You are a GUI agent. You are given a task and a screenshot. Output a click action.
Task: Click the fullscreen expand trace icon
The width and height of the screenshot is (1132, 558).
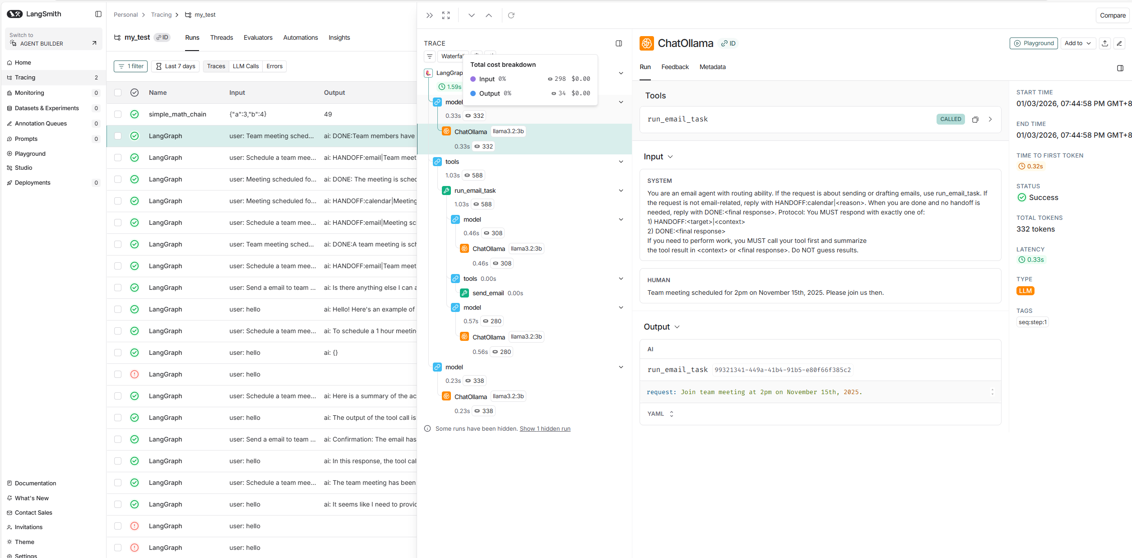coord(446,15)
